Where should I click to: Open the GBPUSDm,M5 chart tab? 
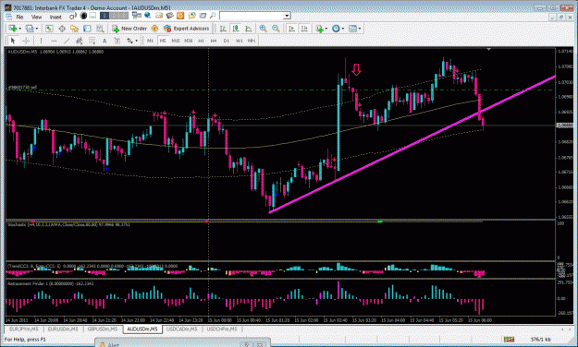coord(103,329)
